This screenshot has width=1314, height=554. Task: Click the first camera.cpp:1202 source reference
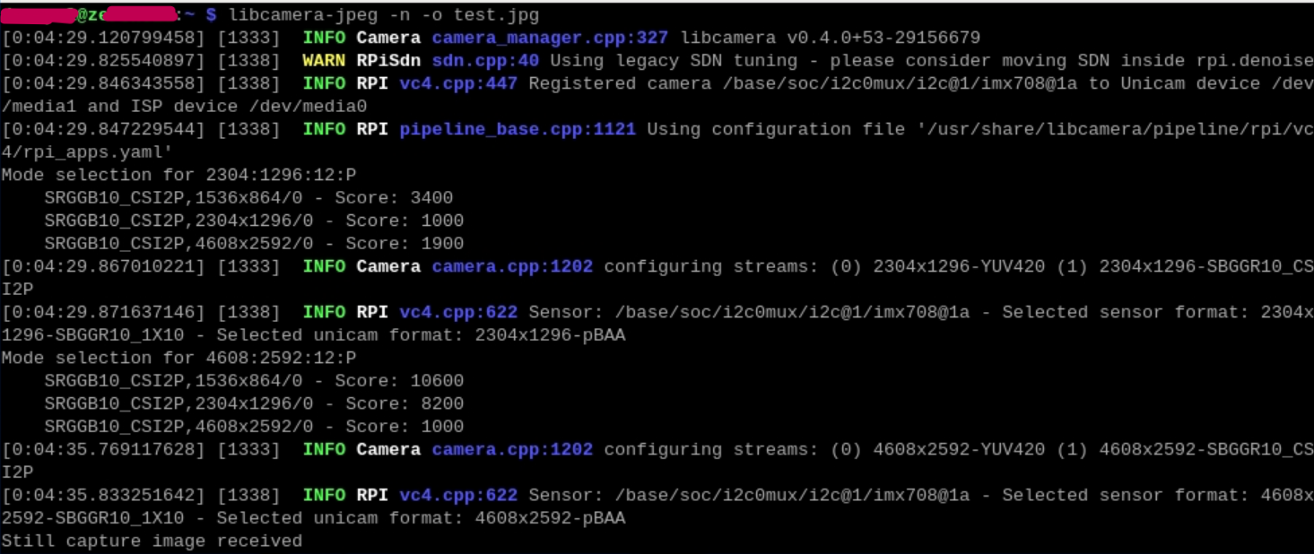coord(512,266)
